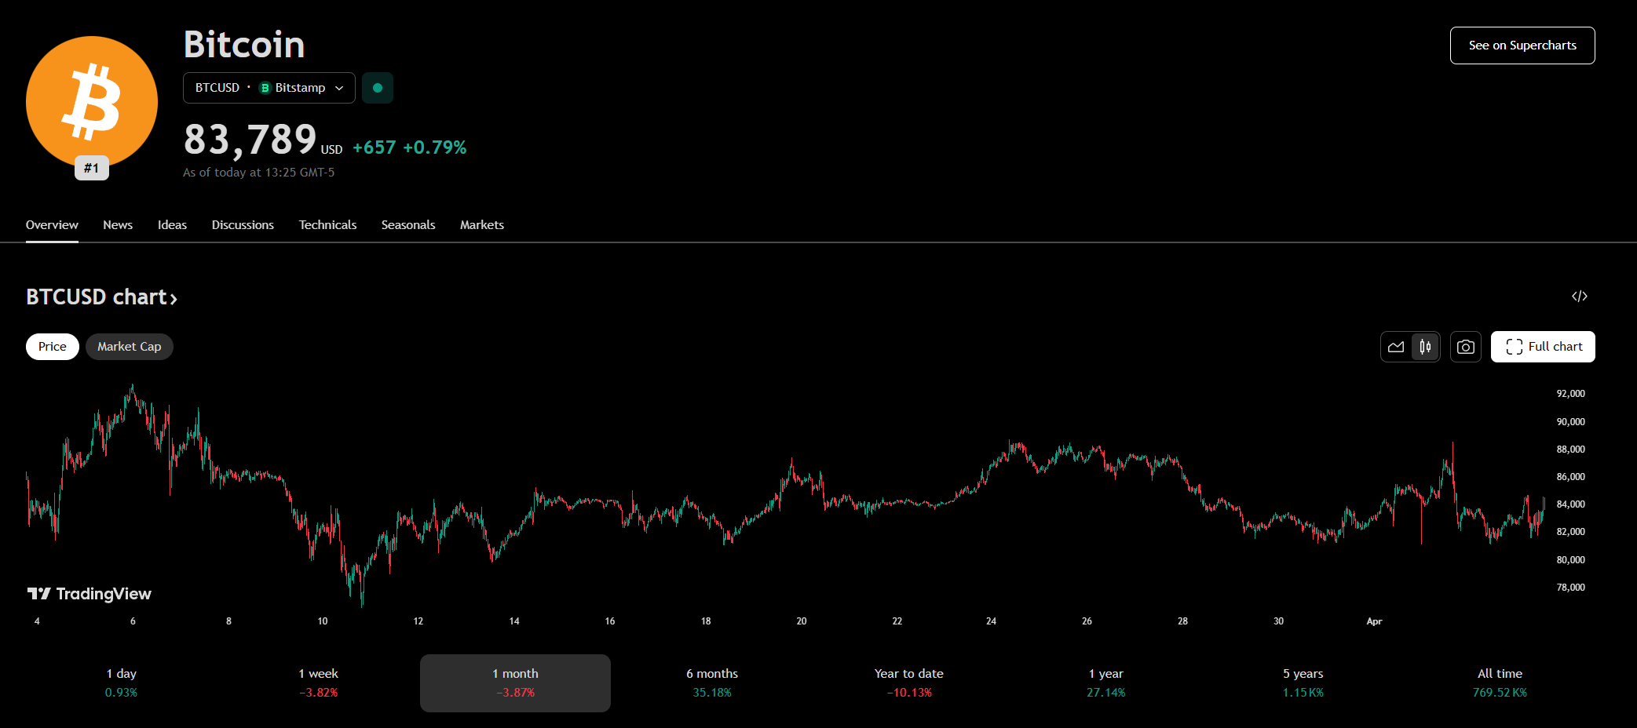Viewport: 1637px width, 728px height.
Task: Select the 1 year range
Action: (x=1106, y=683)
